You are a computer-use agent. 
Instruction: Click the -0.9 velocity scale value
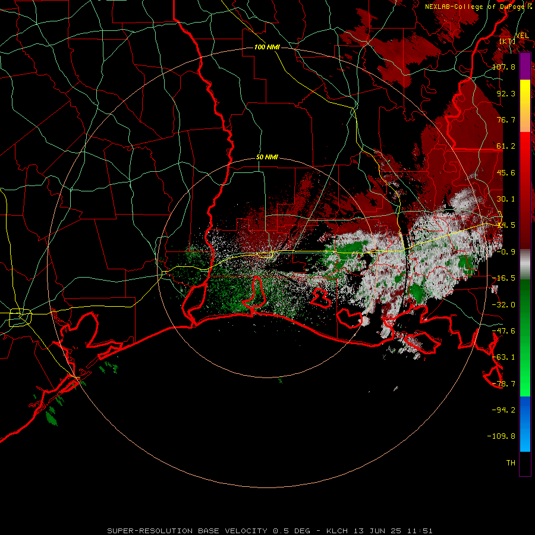pyautogui.click(x=506, y=252)
